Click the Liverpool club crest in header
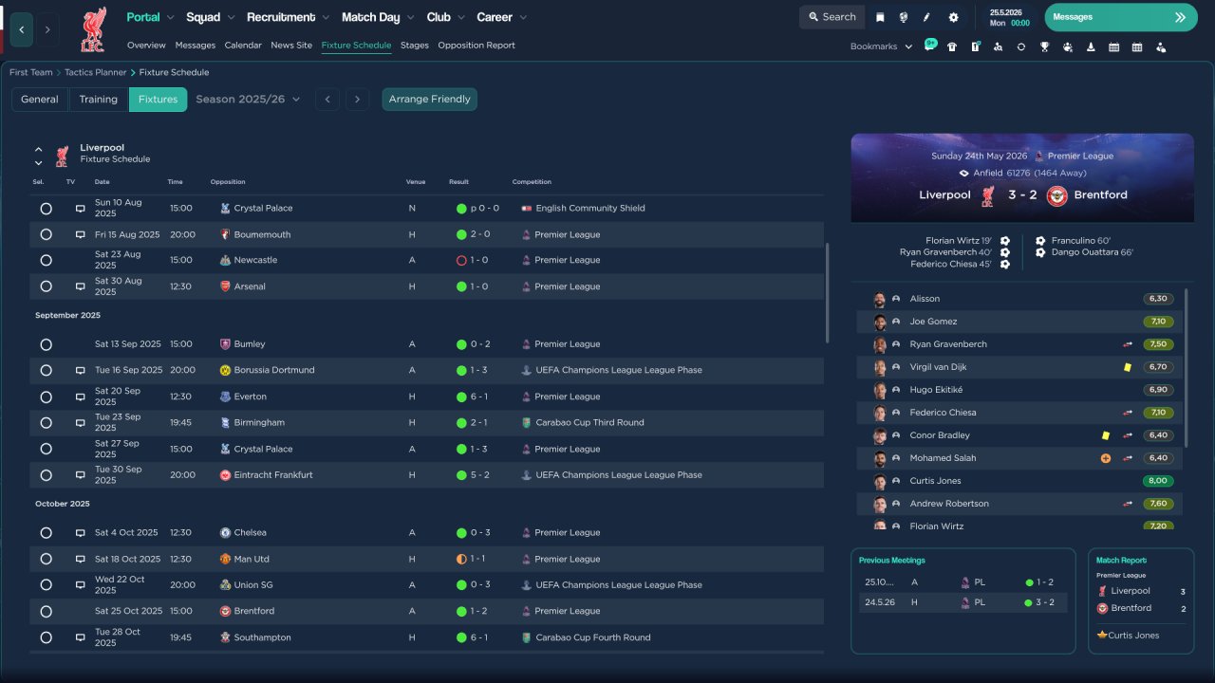Screen dimensions: 1215x683 tap(93, 29)
